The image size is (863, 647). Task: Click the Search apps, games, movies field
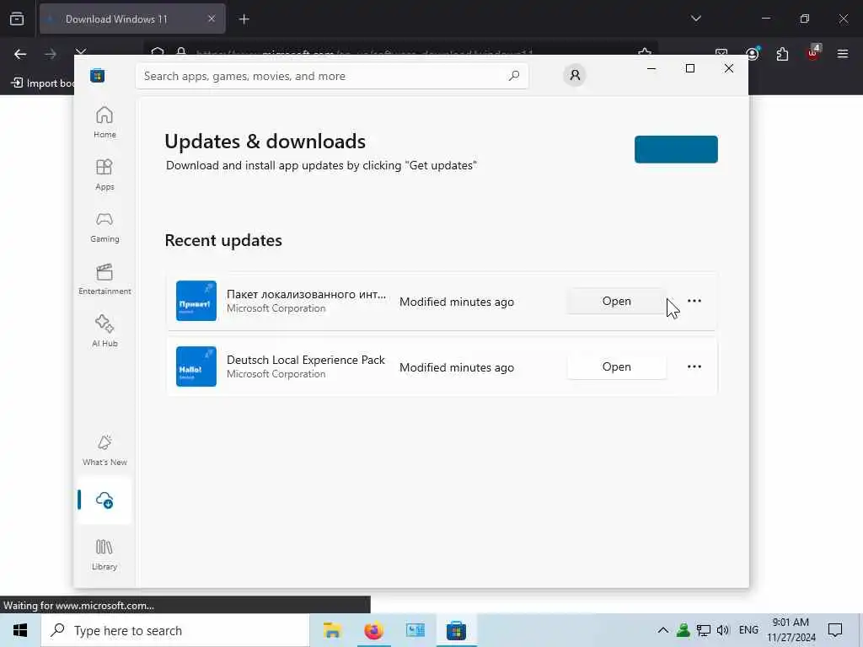(x=332, y=76)
